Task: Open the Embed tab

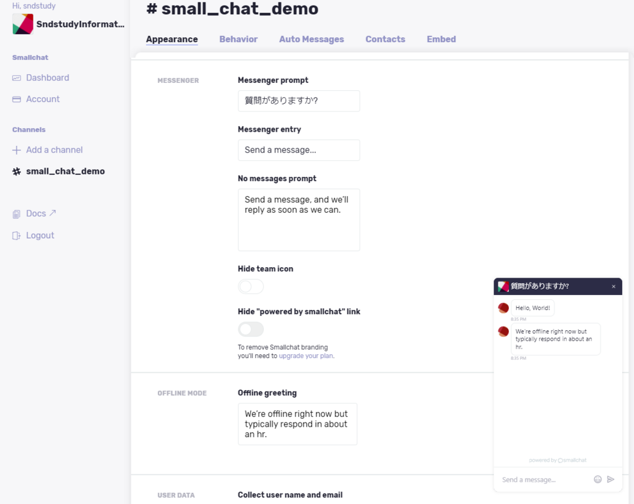Action: pos(441,39)
